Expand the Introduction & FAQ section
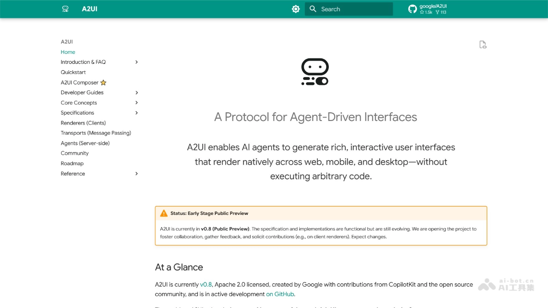The width and height of the screenshot is (548, 308). tap(137, 62)
